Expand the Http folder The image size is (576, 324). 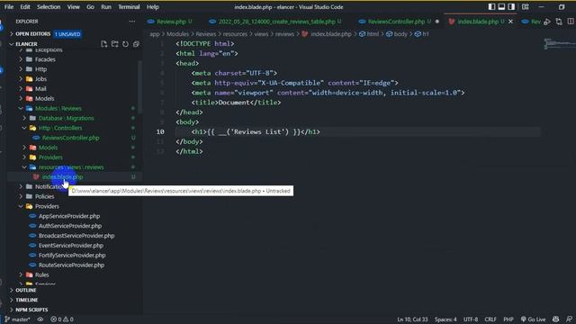pyautogui.click(x=40, y=69)
